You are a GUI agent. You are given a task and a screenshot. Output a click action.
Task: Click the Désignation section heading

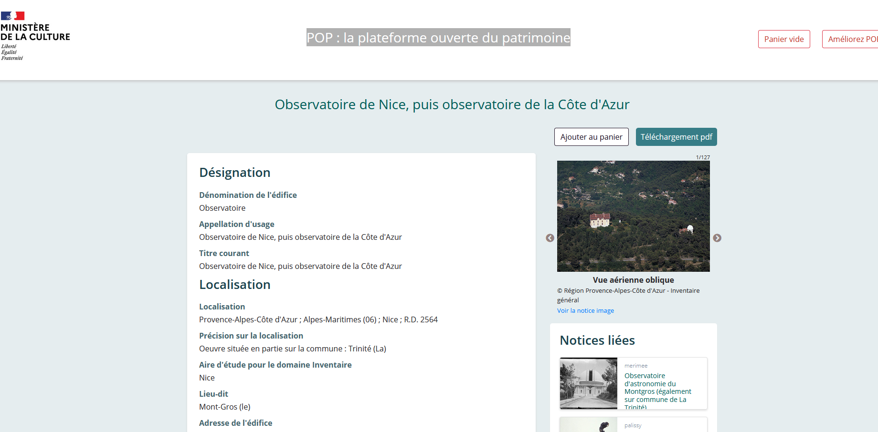point(234,173)
